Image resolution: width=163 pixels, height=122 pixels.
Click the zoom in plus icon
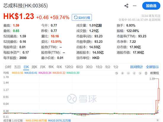click(x=122, y=73)
